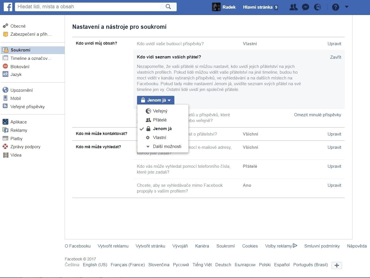Open Veřejné příspěvky settings section
Screen dimensions: 370x278
[x=28, y=106]
